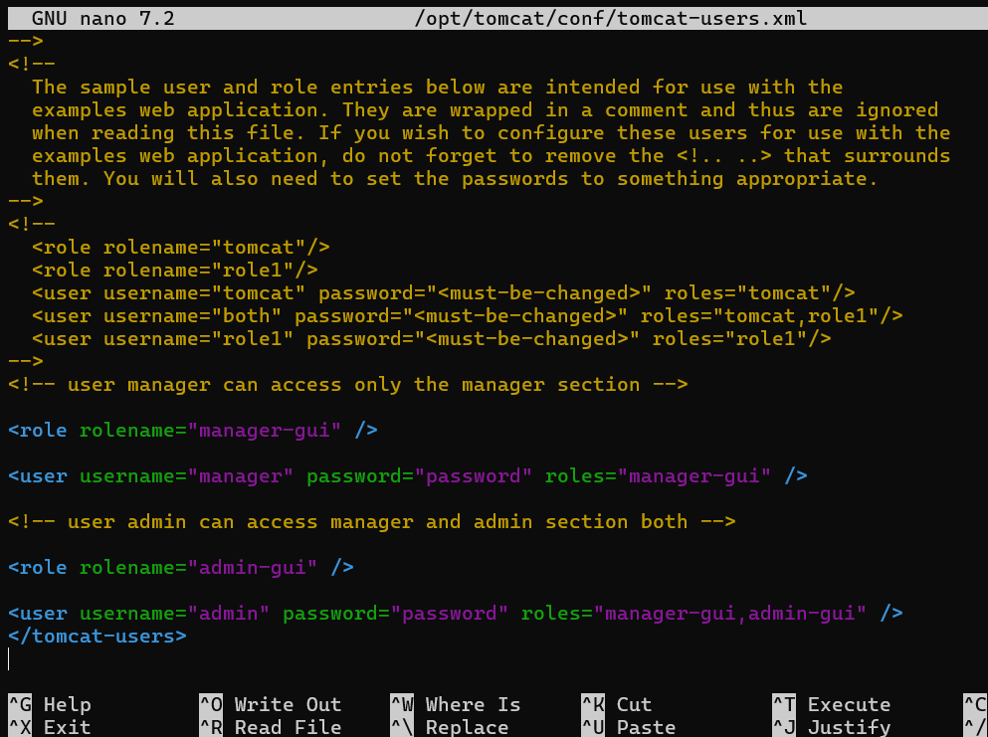This screenshot has height=737, width=988.
Task: Open the ^W Where Is search
Action: [455, 704]
